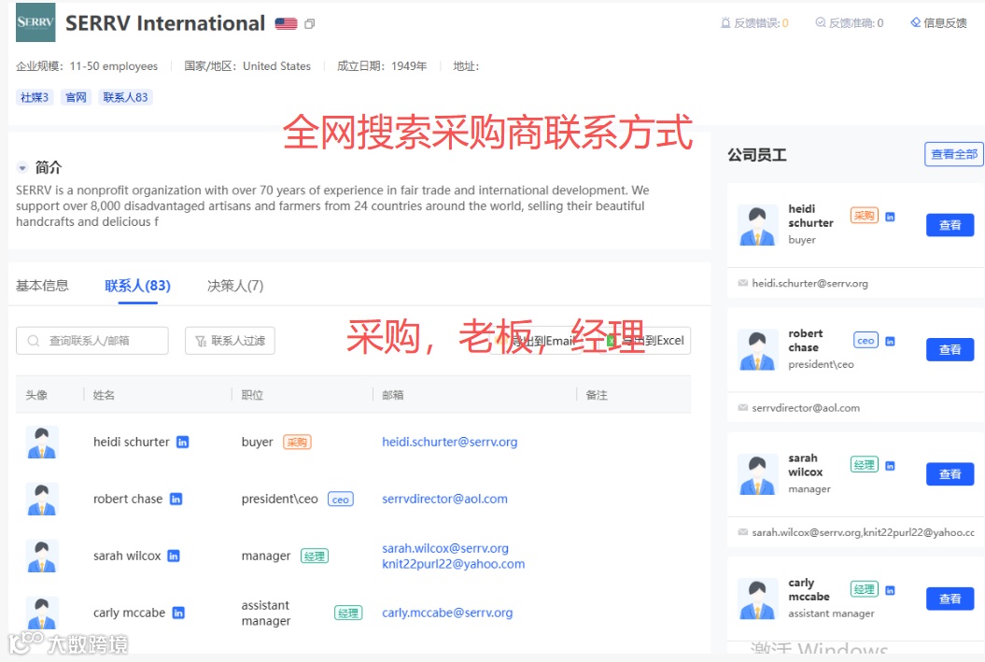Click the SERRV company logo
Image resolution: width=985 pixels, height=662 pixels.
(x=35, y=22)
